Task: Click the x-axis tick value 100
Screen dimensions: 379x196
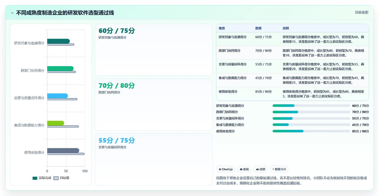Action: pos(85,171)
